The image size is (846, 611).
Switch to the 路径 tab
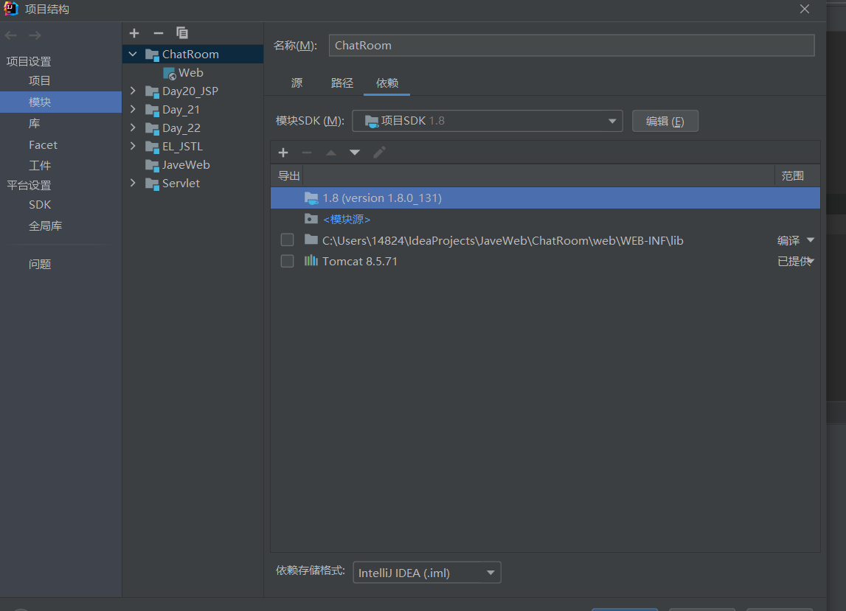[341, 83]
